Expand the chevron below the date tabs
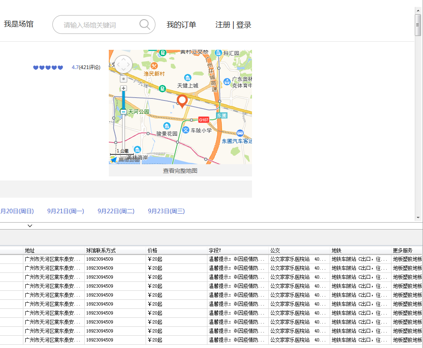The image size is (423, 348). 30,226
